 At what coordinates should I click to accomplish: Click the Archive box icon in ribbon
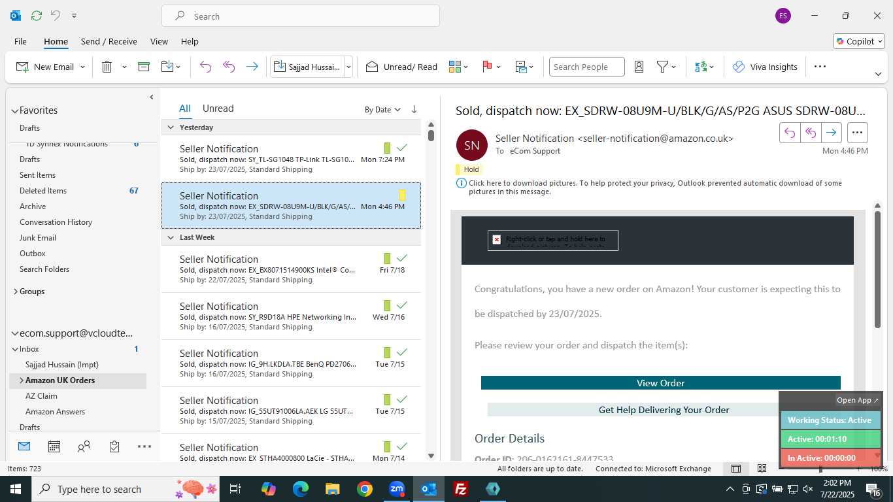click(x=144, y=67)
